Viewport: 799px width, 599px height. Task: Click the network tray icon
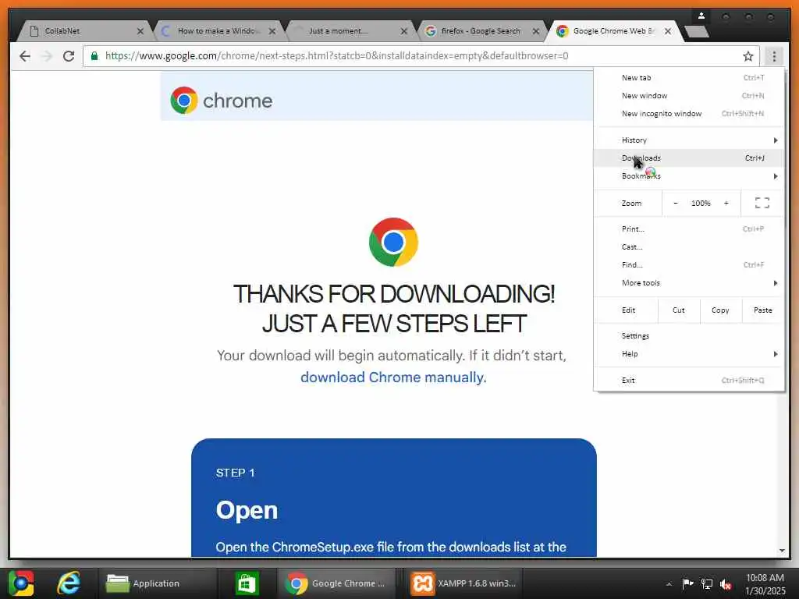click(707, 583)
